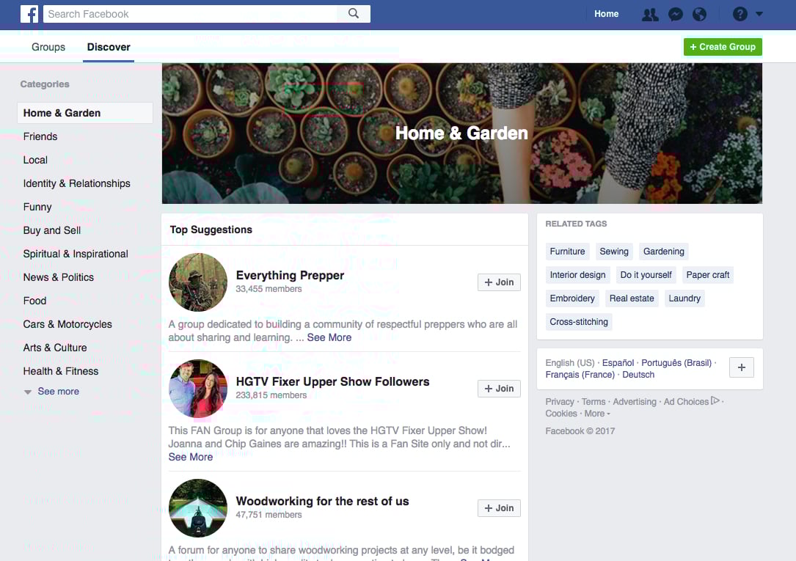Open the Woodworking group thumbnail

click(198, 507)
